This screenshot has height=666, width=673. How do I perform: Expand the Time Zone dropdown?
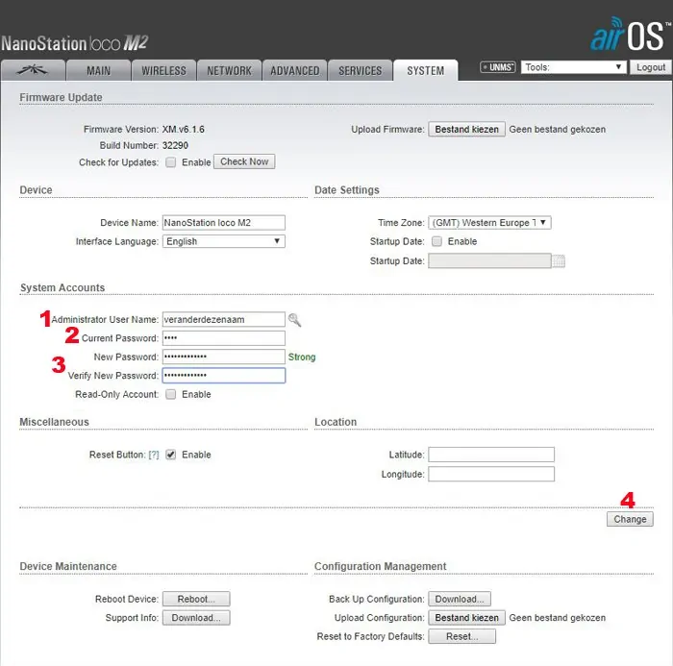tap(489, 223)
